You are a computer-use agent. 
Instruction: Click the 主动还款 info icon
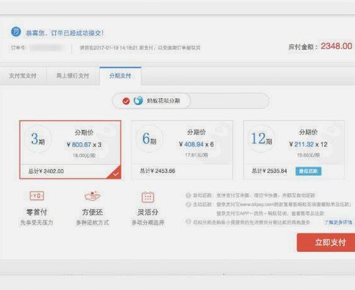coord(188,205)
